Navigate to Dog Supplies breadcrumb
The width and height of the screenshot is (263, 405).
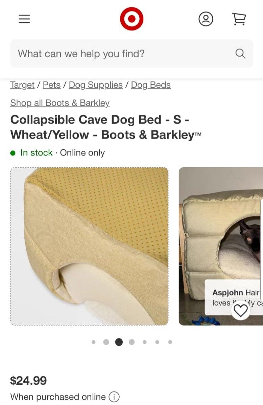pyautogui.click(x=96, y=85)
